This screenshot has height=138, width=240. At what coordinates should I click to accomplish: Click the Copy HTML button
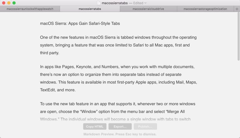pos(94,127)
